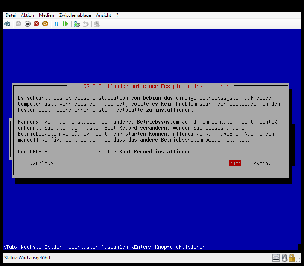Go back with the <Zurück> button
This screenshot has width=304, height=266.
42,164
